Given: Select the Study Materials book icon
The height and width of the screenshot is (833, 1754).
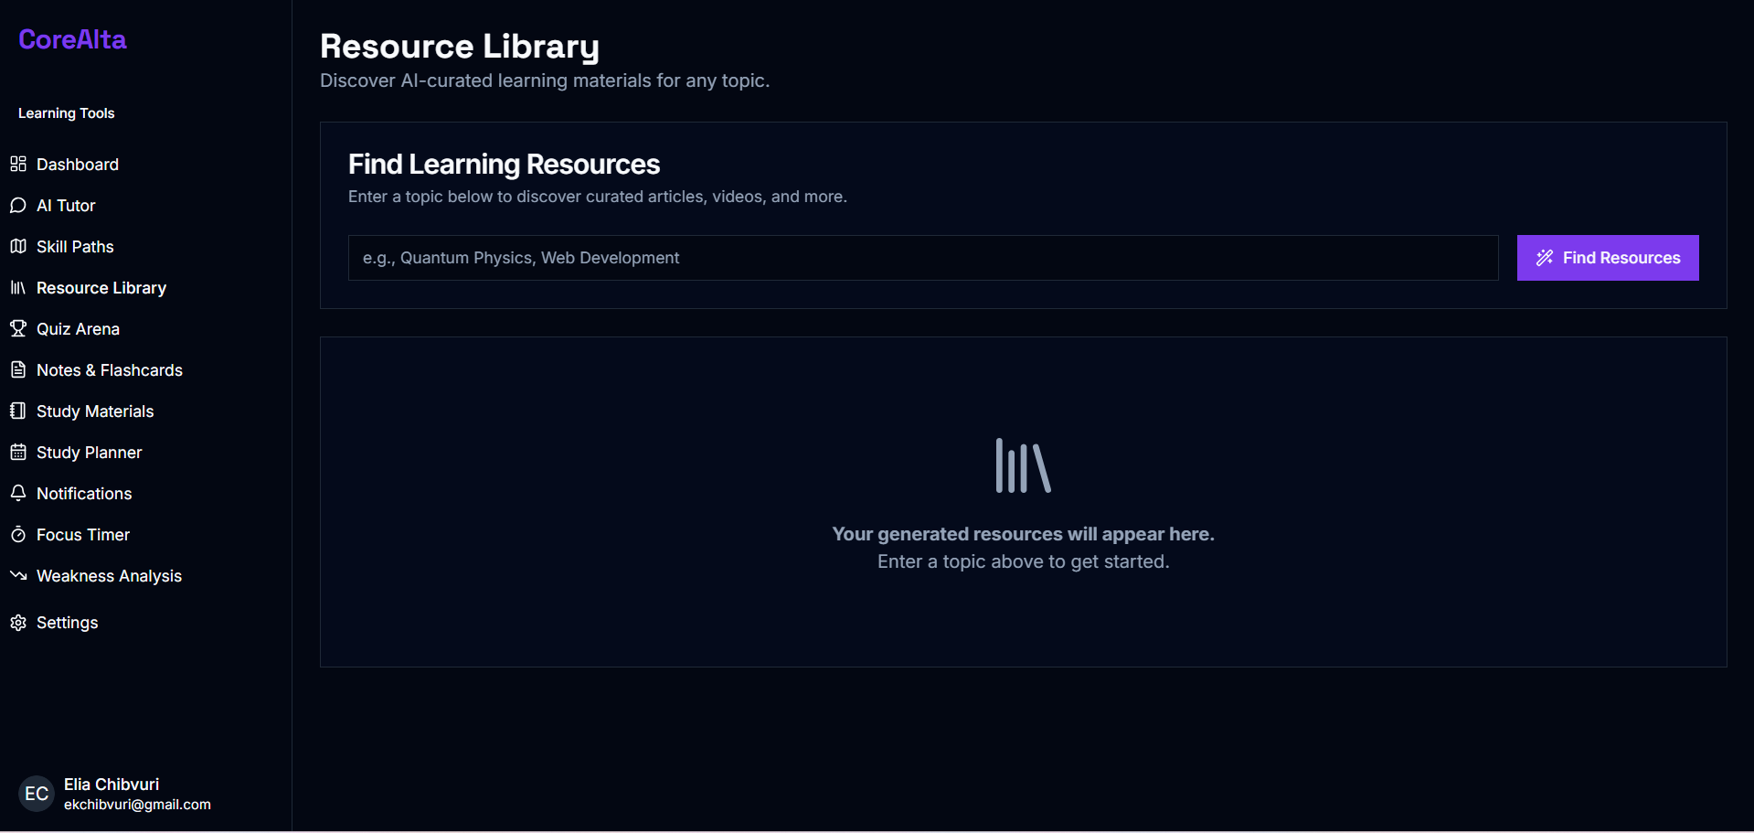Looking at the screenshot, I should point(18,411).
